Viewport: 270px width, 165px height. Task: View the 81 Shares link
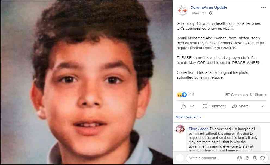(x=258, y=95)
